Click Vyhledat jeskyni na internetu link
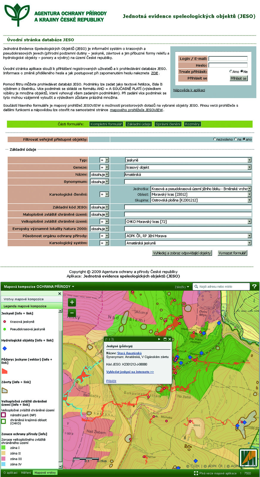The image size is (260, 477). pos(130,372)
